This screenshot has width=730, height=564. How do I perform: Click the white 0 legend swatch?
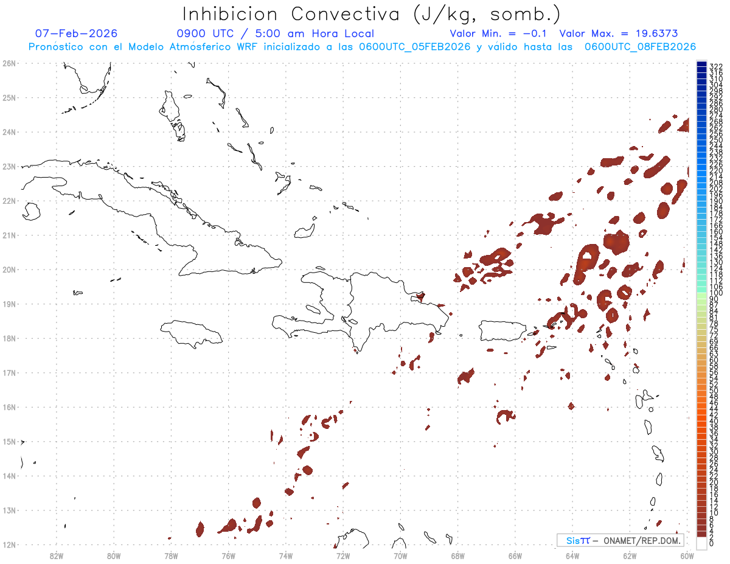pos(701,543)
